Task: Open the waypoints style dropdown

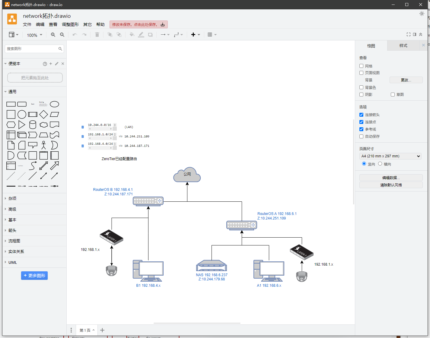Action: (x=178, y=35)
